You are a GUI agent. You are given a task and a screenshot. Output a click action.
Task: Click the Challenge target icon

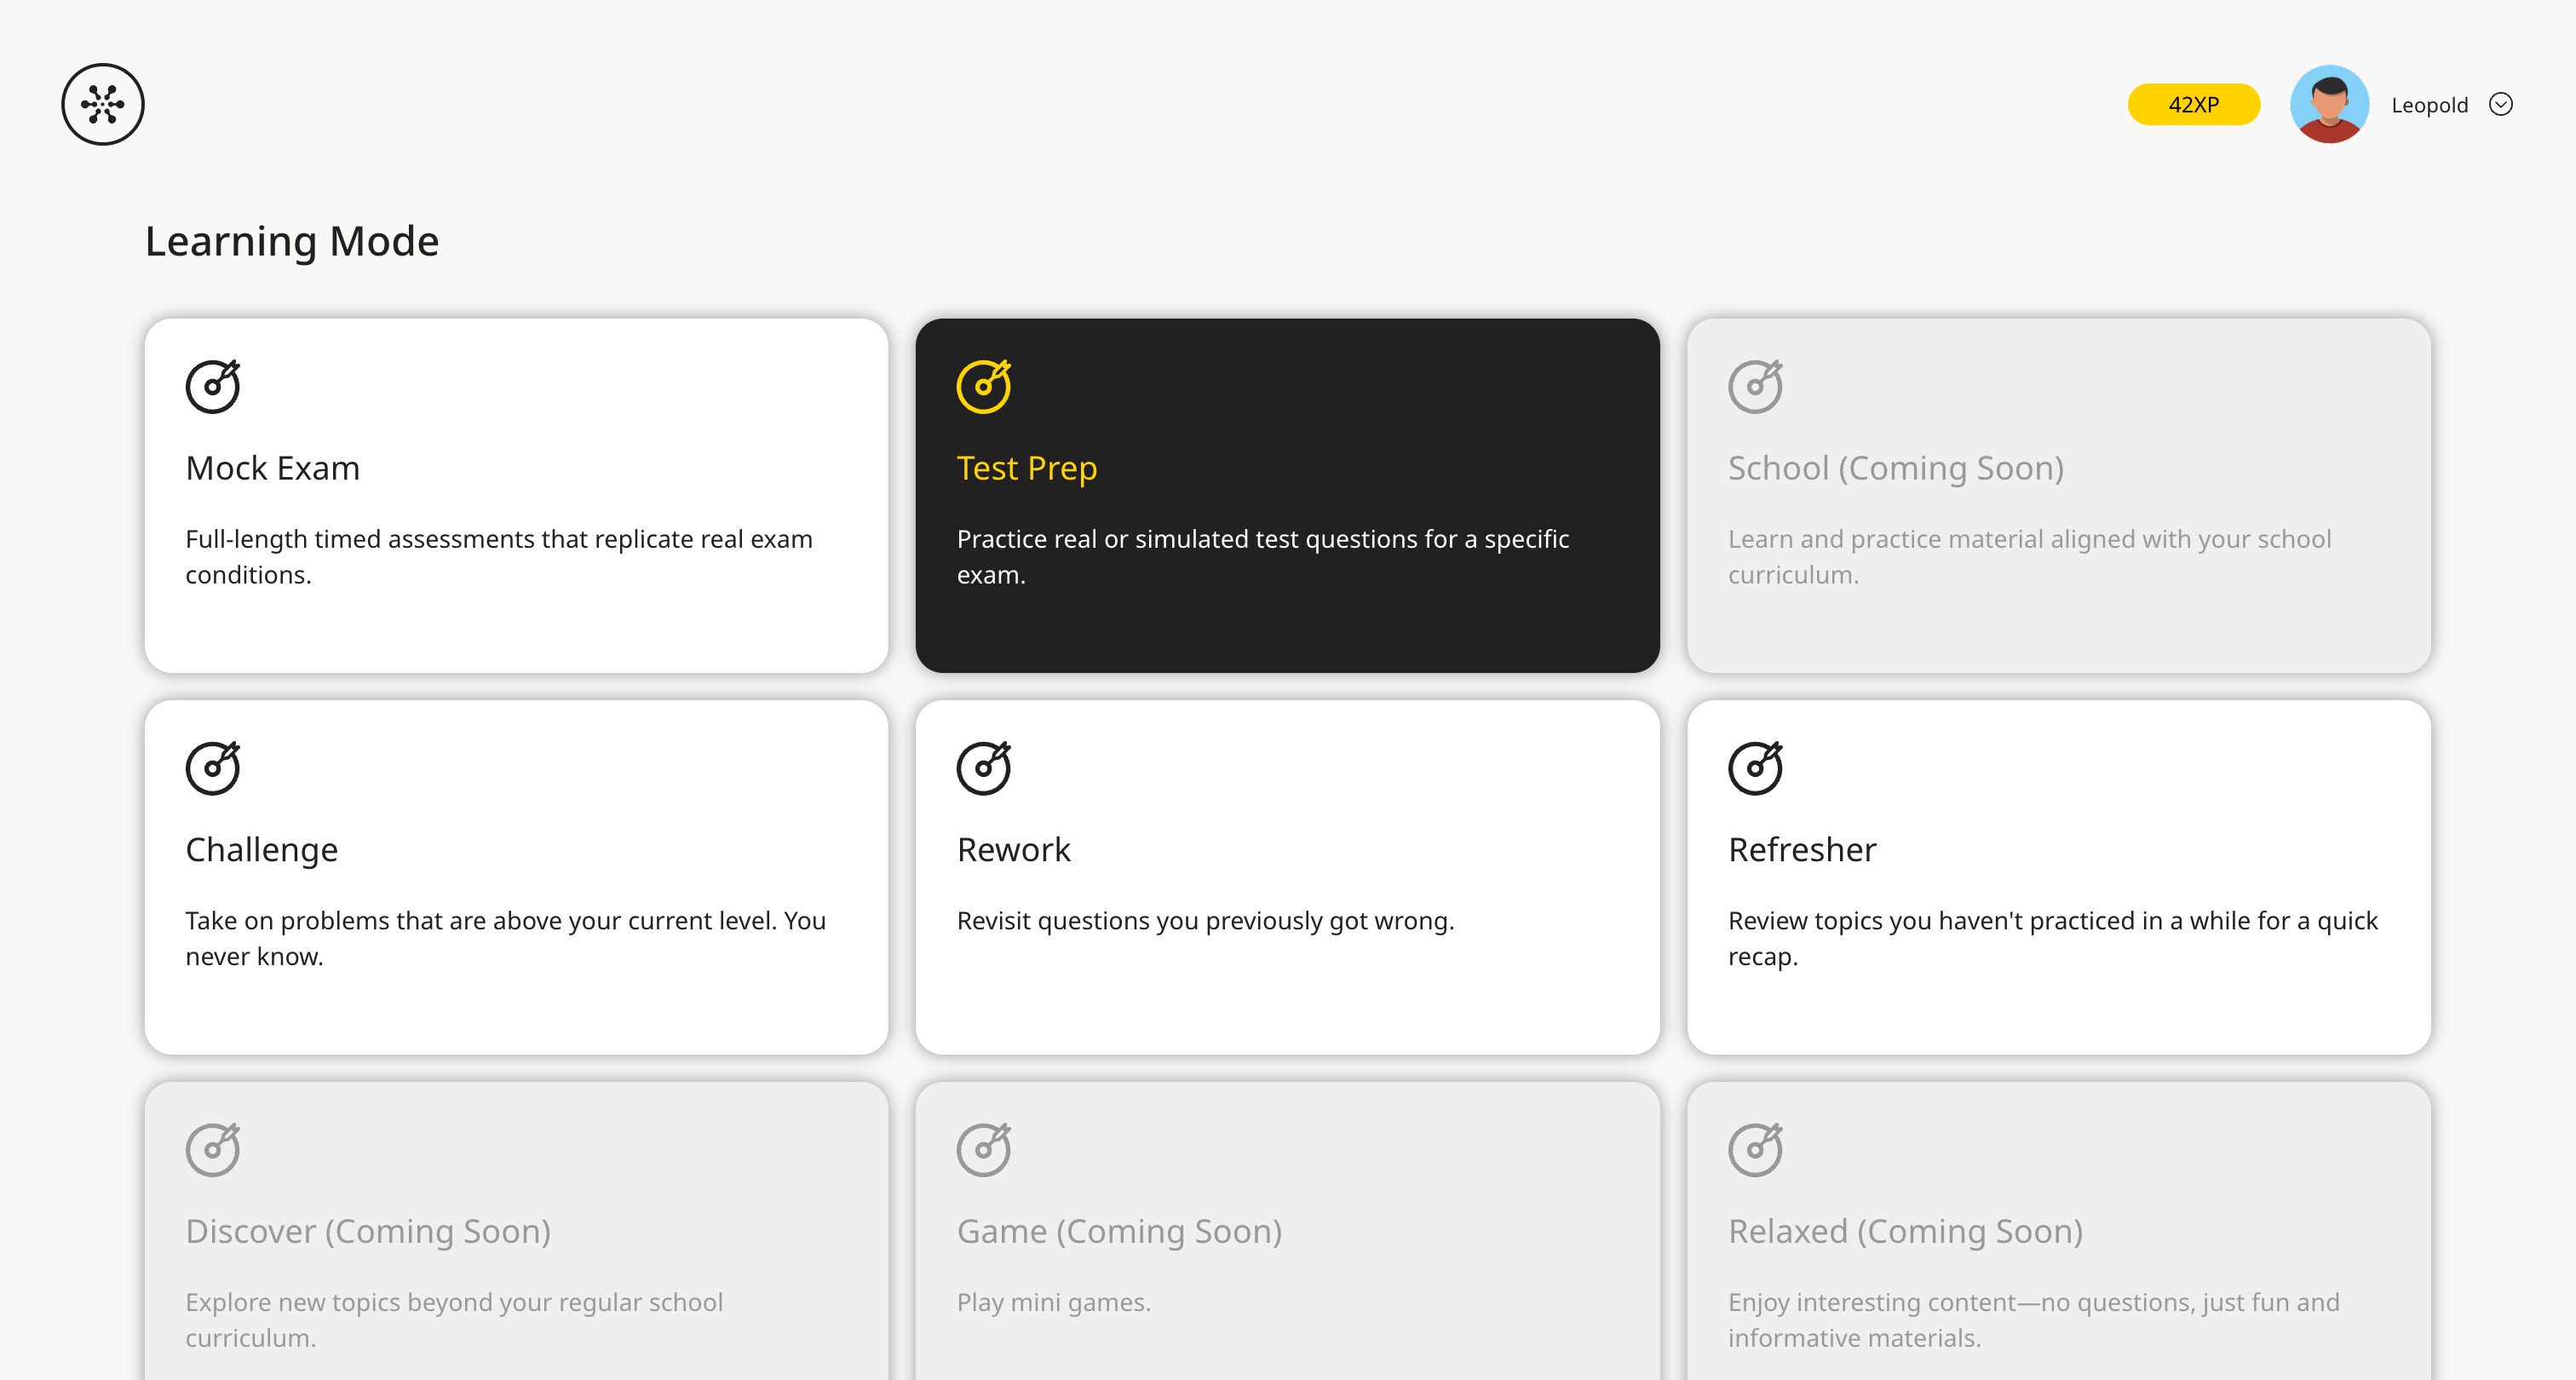(x=213, y=768)
